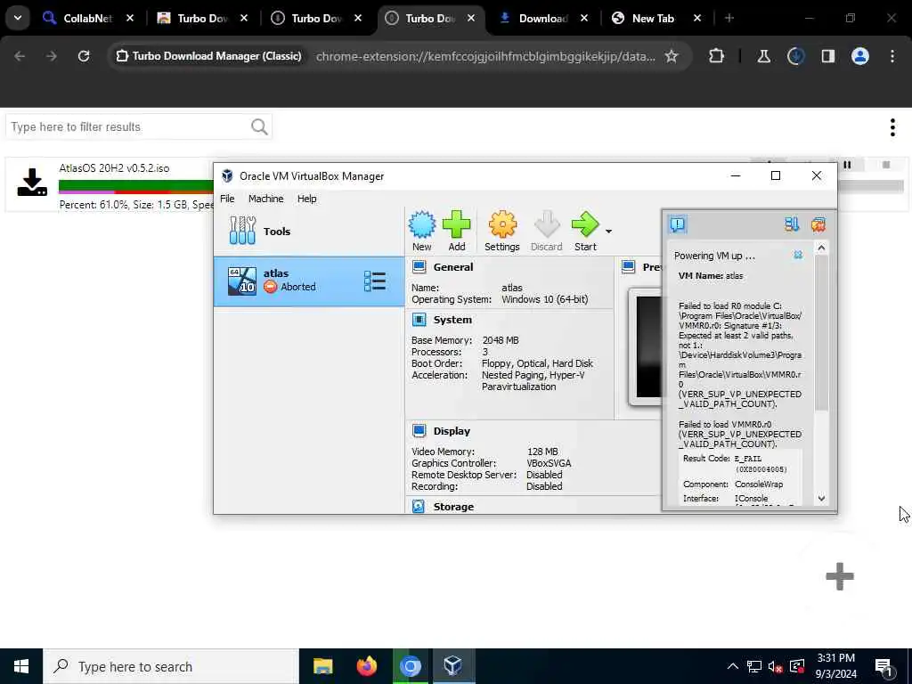Toggle the Chrome side panel icon

coord(827,56)
